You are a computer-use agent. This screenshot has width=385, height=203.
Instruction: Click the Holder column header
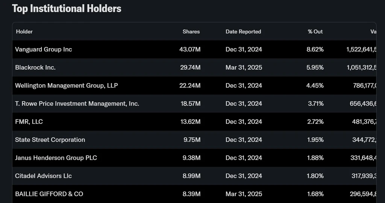coord(24,32)
